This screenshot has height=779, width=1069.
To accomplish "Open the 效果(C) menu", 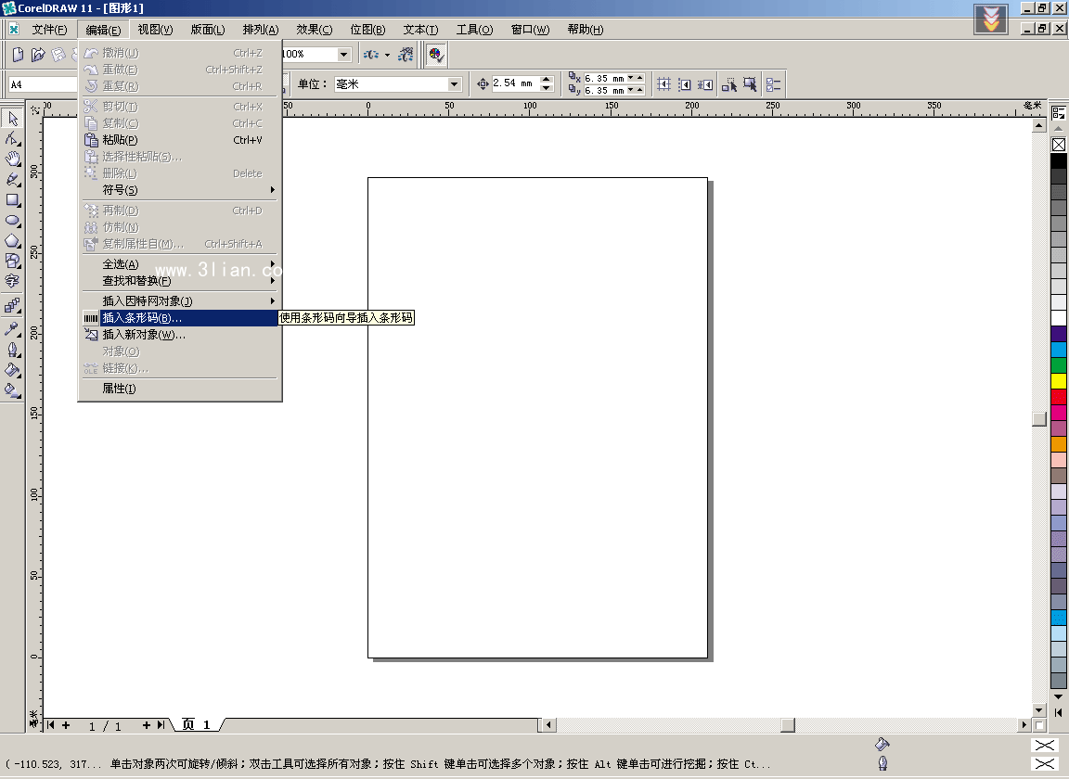I will tap(315, 30).
